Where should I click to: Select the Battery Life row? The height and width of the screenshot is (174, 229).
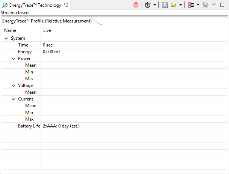click(114, 126)
